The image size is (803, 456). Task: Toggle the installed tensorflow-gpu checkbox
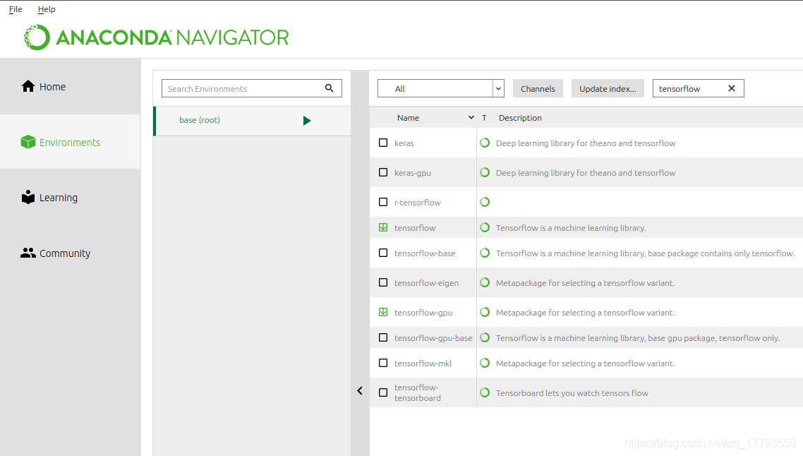[x=383, y=312]
